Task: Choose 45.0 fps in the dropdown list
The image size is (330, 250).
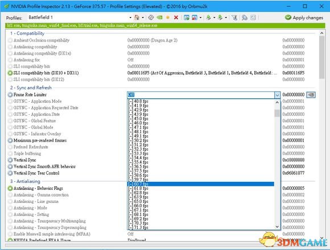Action: coord(201,119)
